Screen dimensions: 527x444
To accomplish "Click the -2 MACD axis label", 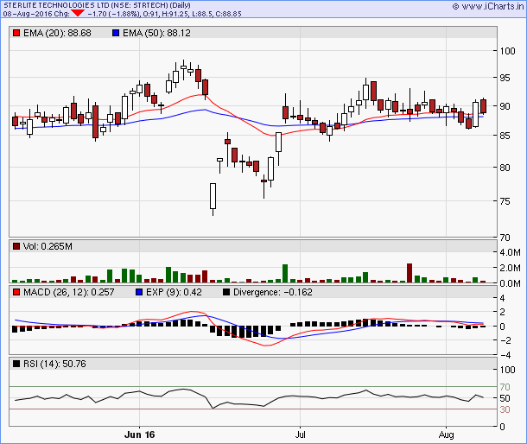I will tap(505, 340).
